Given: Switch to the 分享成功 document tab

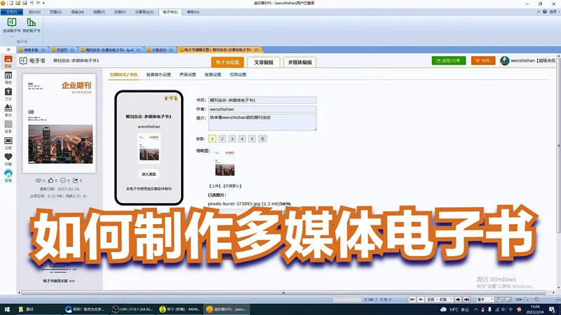Looking at the screenshot, I should pos(160,50).
